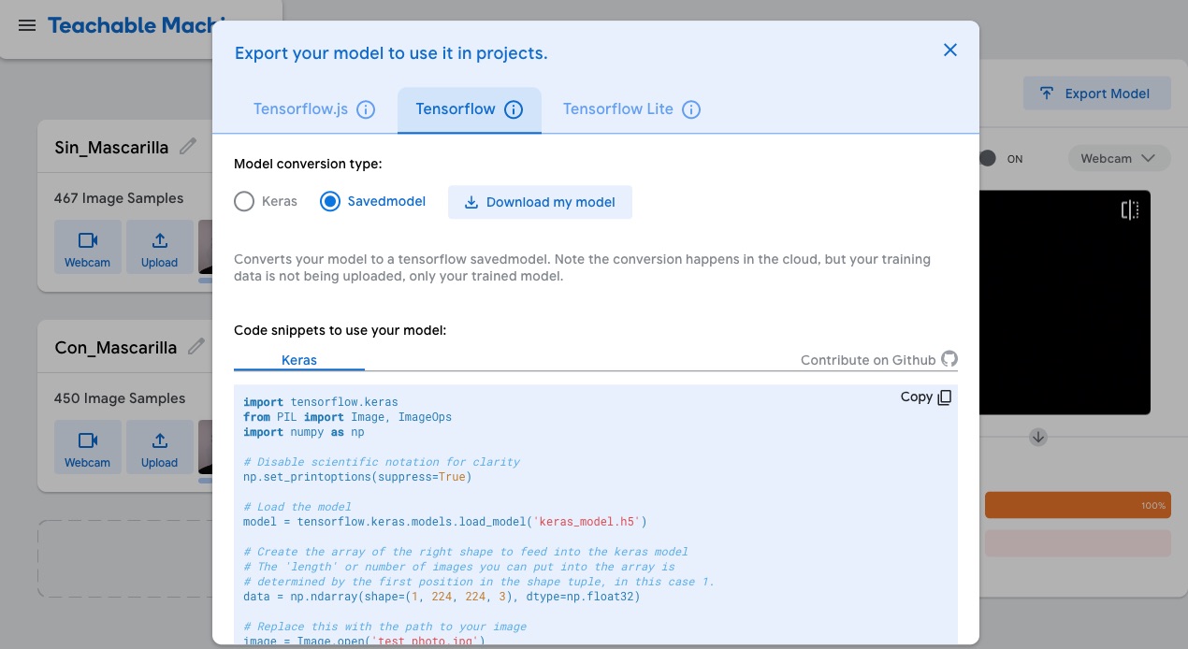Click Download my model button

coord(540,202)
